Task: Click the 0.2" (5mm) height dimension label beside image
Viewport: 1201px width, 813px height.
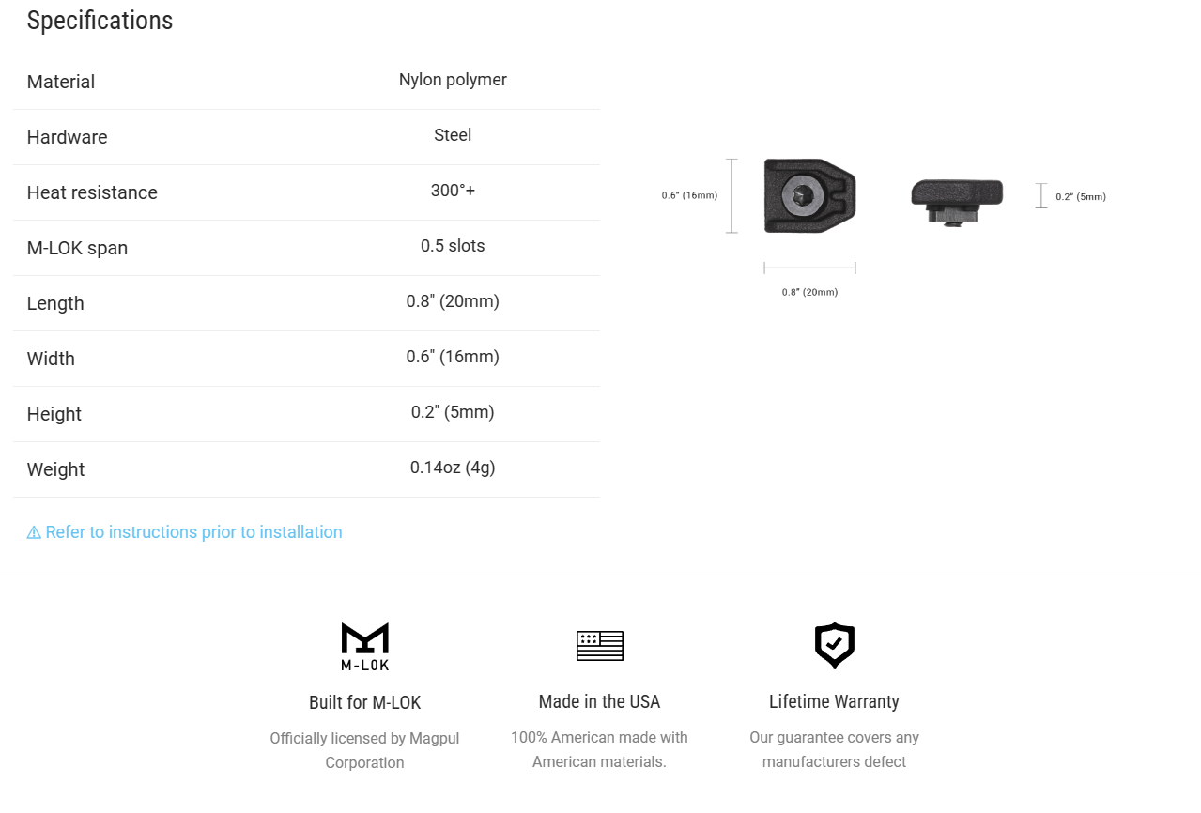Action: tap(1081, 197)
